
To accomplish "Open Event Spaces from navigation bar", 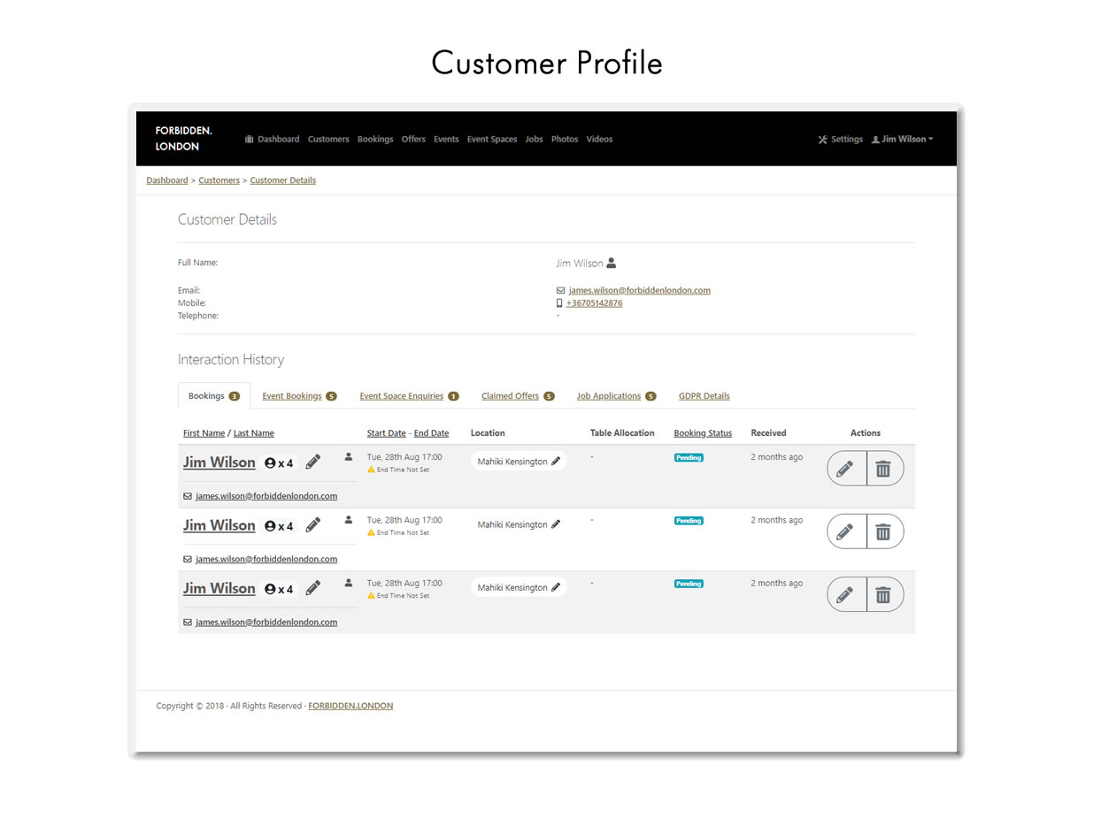I will coord(492,139).
